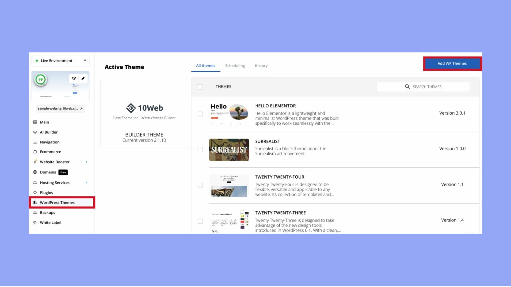
Task: Open the Plugins panel
Action: tap(46, 192)
